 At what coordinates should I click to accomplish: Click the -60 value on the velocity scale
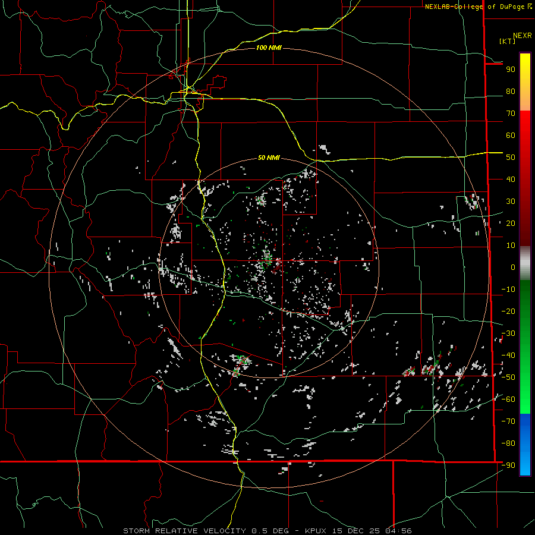pos(508,399)
